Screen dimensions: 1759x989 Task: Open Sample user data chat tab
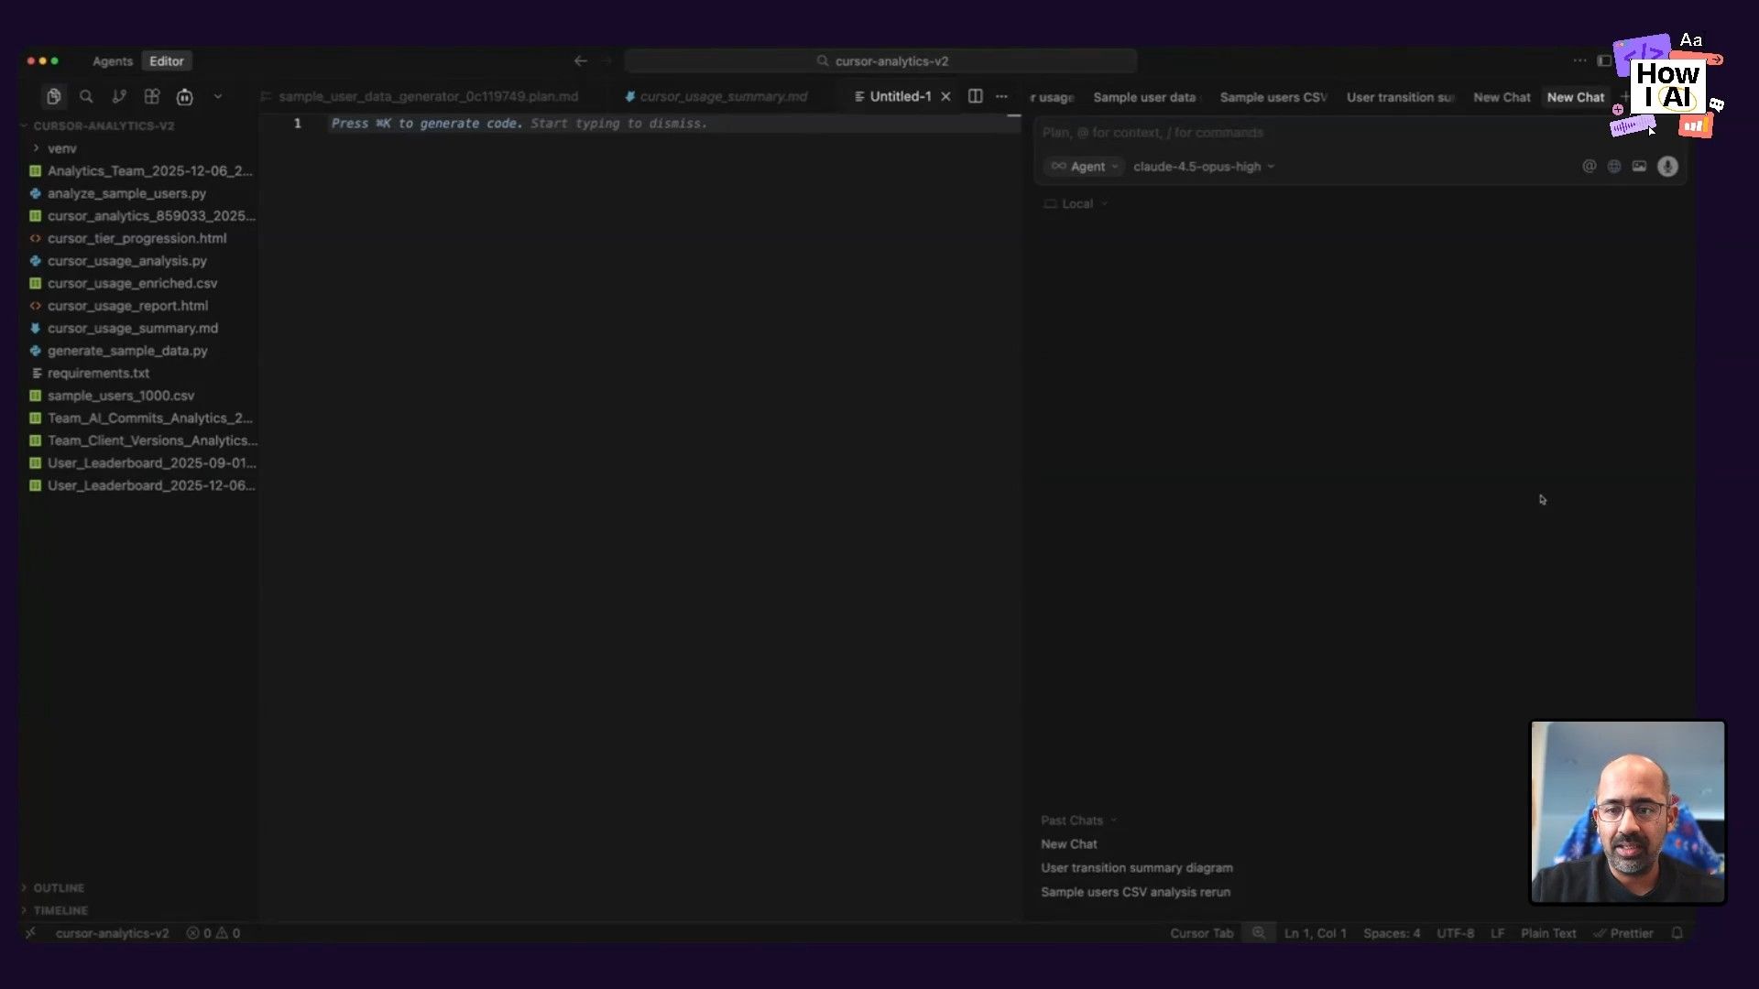click(1144, 97)
